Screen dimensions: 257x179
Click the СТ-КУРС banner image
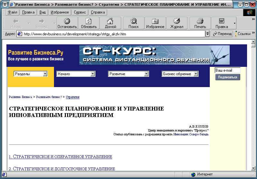[x=155, y=55]
